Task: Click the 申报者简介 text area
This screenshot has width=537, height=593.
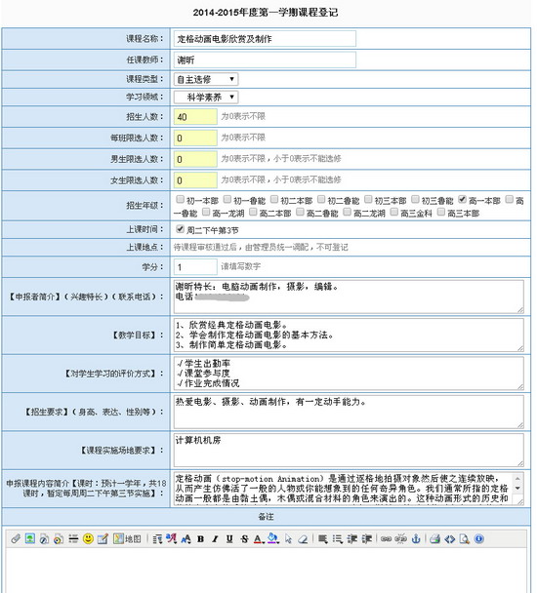Action: coord(349,296)
